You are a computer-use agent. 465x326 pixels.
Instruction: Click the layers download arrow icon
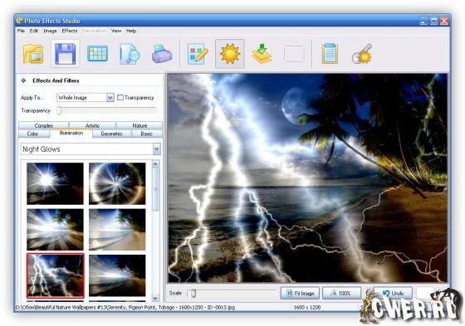point(262,54)
